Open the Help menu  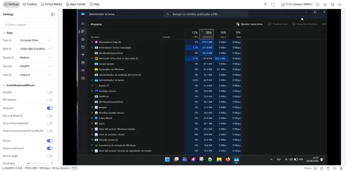pos(95,4)
